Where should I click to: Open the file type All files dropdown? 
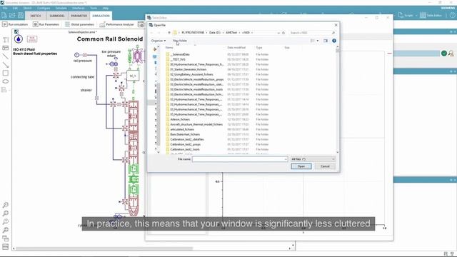(x=313, y=159)
